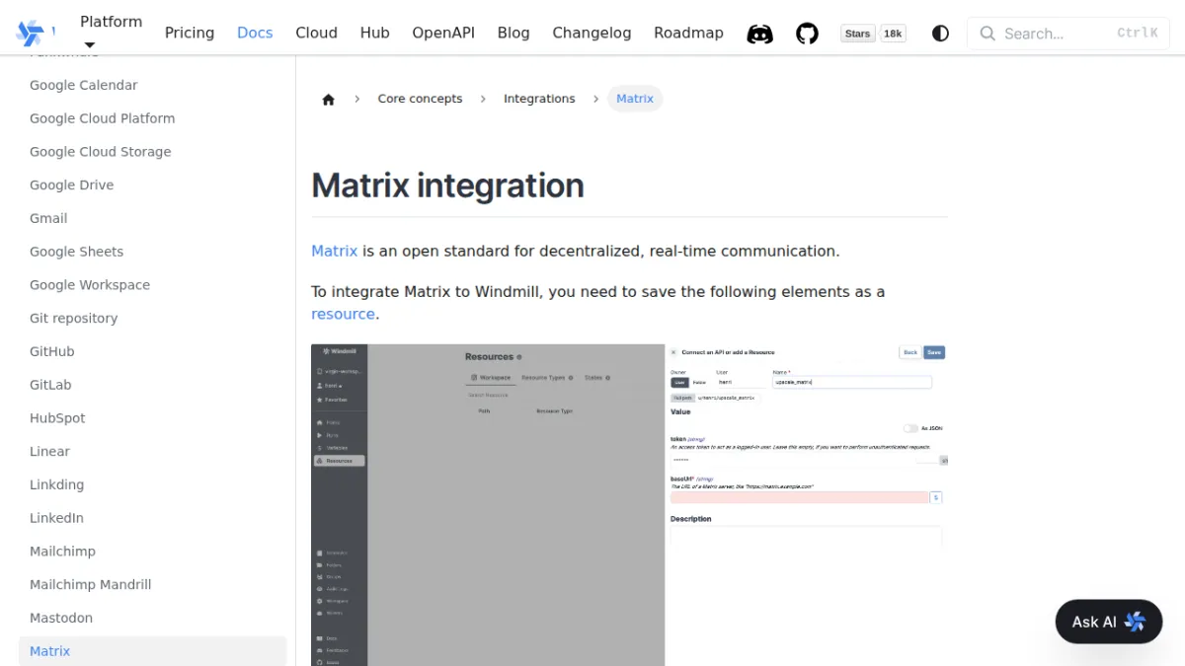
Task: Click the home icon in breadcrumbs
Action: 329,99
